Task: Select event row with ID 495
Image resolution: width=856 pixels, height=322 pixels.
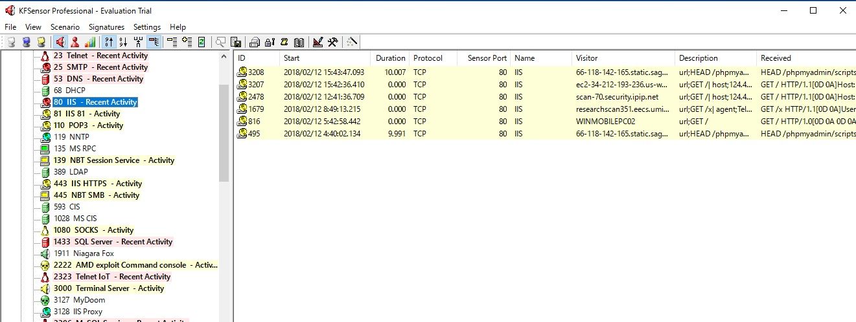Action: pyautogui.click(x=545, y=134)
